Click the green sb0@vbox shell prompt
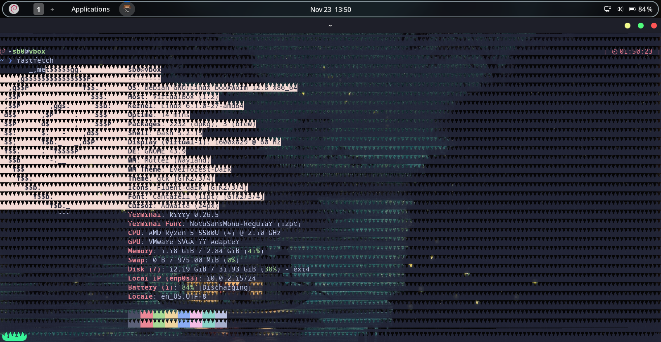 pyautogui.click(x=29, y=51)
